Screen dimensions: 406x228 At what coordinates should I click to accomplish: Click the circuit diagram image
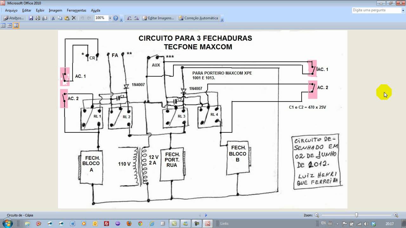[202, 119]
